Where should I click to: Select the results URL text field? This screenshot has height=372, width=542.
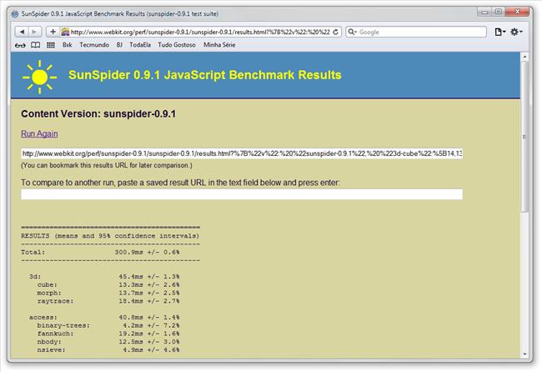242,153
